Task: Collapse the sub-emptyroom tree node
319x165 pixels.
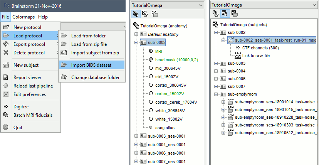Action: click(x=216, y=94)
